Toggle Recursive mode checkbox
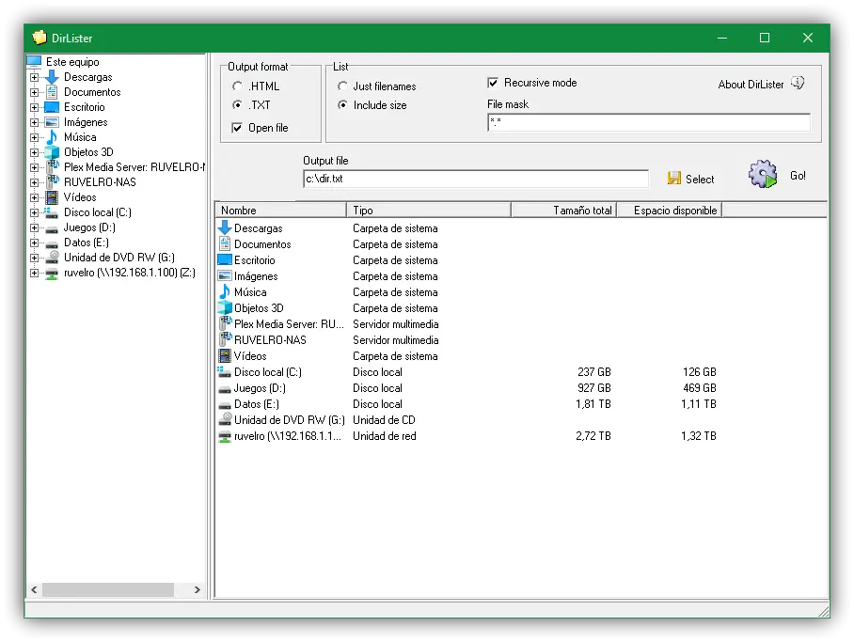The image size is (854, 642). point(492,83)
